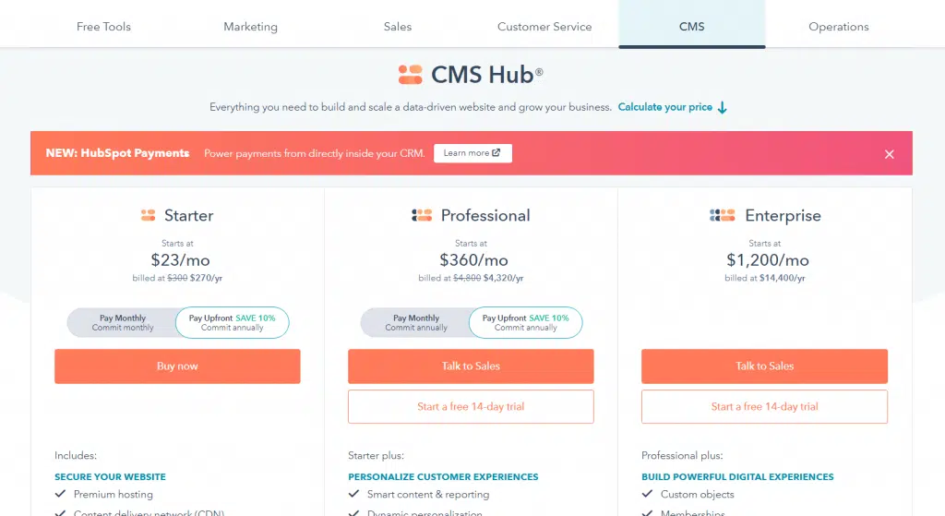The width and height of the screenshot is (945, 516).
Task: Open the Calculate your price link
Action: coord(664,107)
